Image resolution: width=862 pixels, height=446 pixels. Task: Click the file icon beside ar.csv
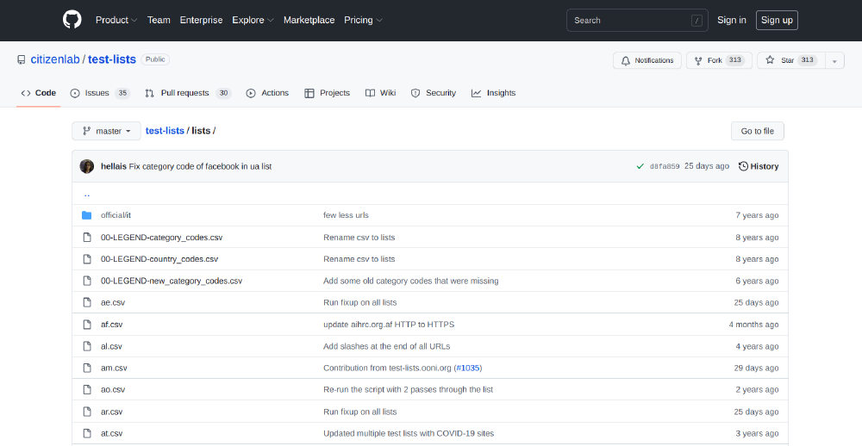click(x=87, y=412)
